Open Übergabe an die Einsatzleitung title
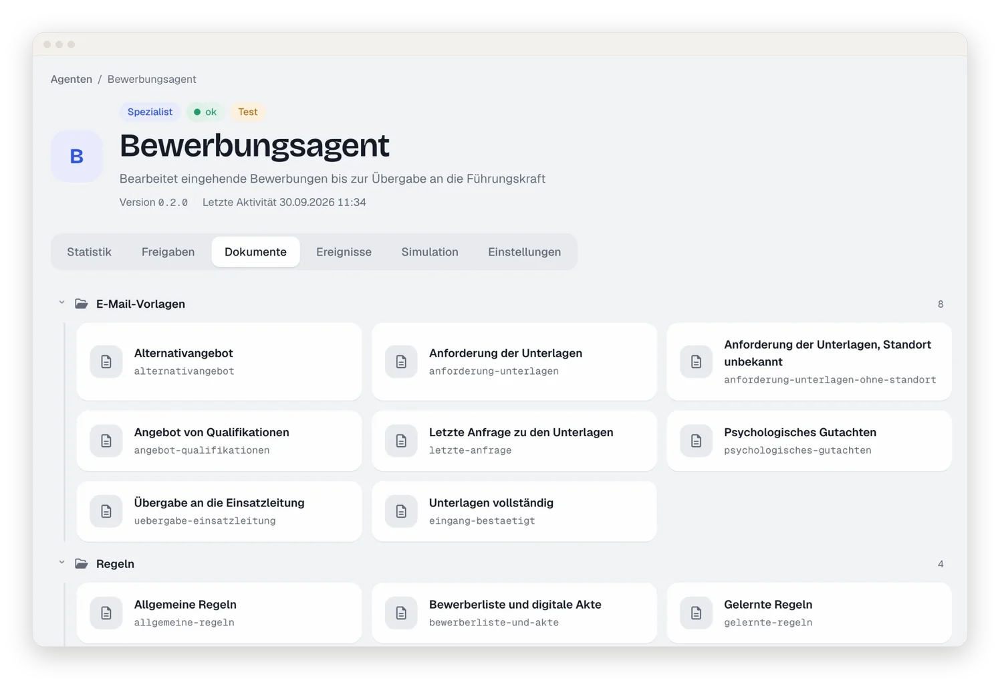Image resolution: width=1000 pixels, height=679 pixels. pyautogui.click(x=219, y=502)
